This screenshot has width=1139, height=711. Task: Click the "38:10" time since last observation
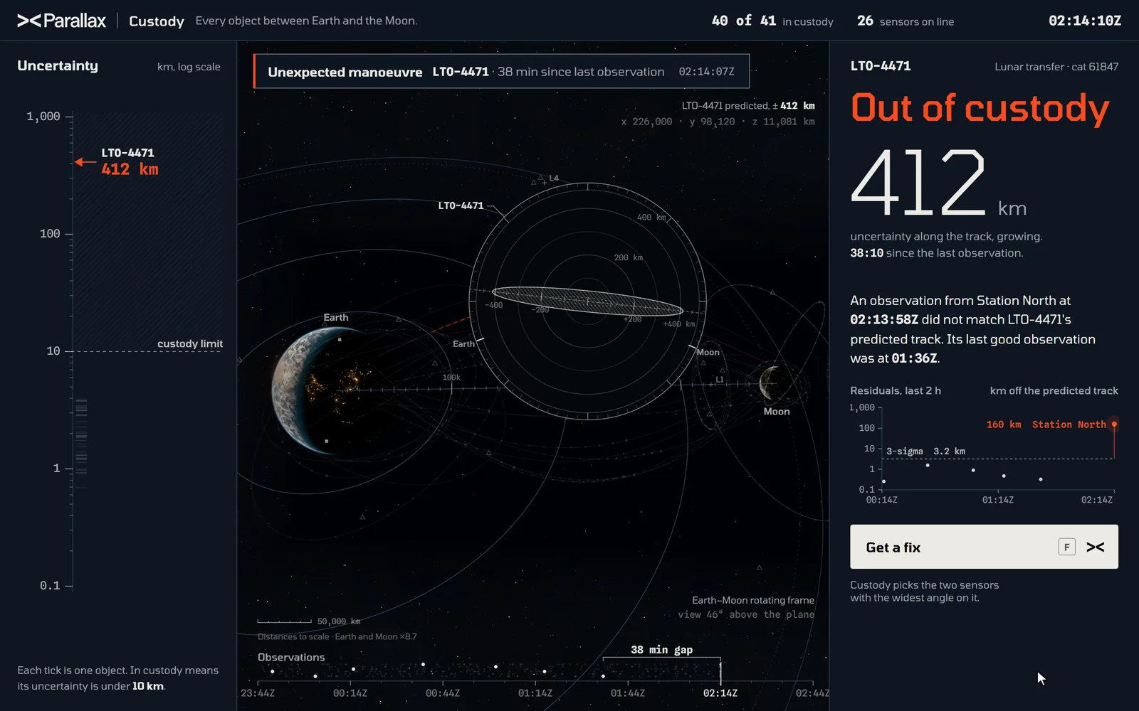point(866,253)
